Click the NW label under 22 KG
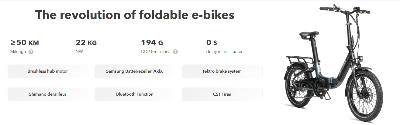Image resolution: width=400 pixels, height=125 pixels. (x=79, y=52)
